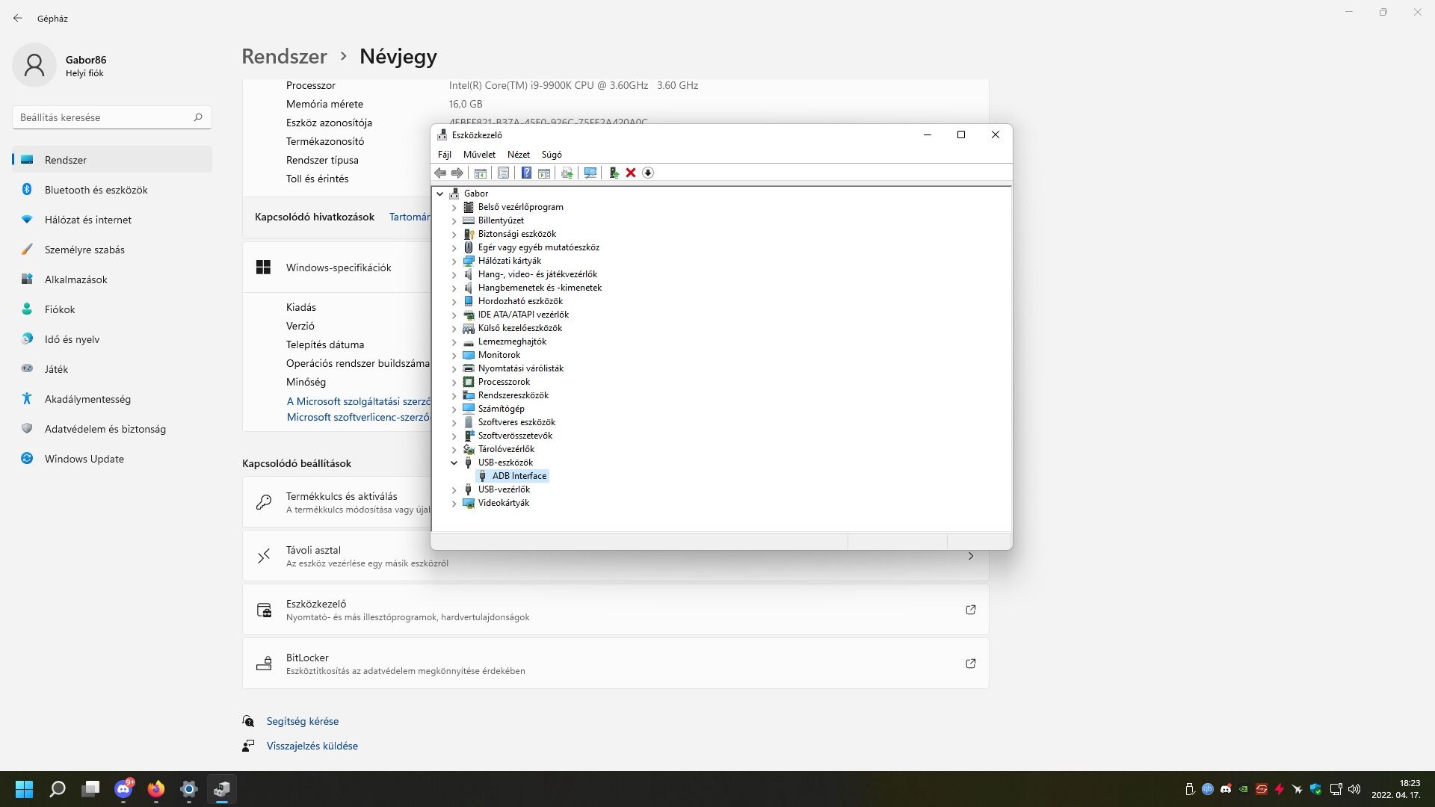Open Firefox from the taskbar
Viewport: 1435px width, 807px height.
(x=156, y=789)
